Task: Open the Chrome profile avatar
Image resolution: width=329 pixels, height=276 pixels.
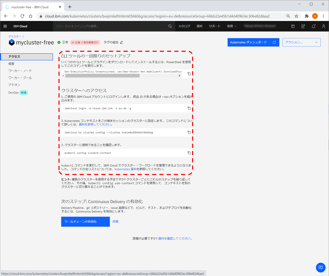Action: pyautogui.click(x=315, y=16)
